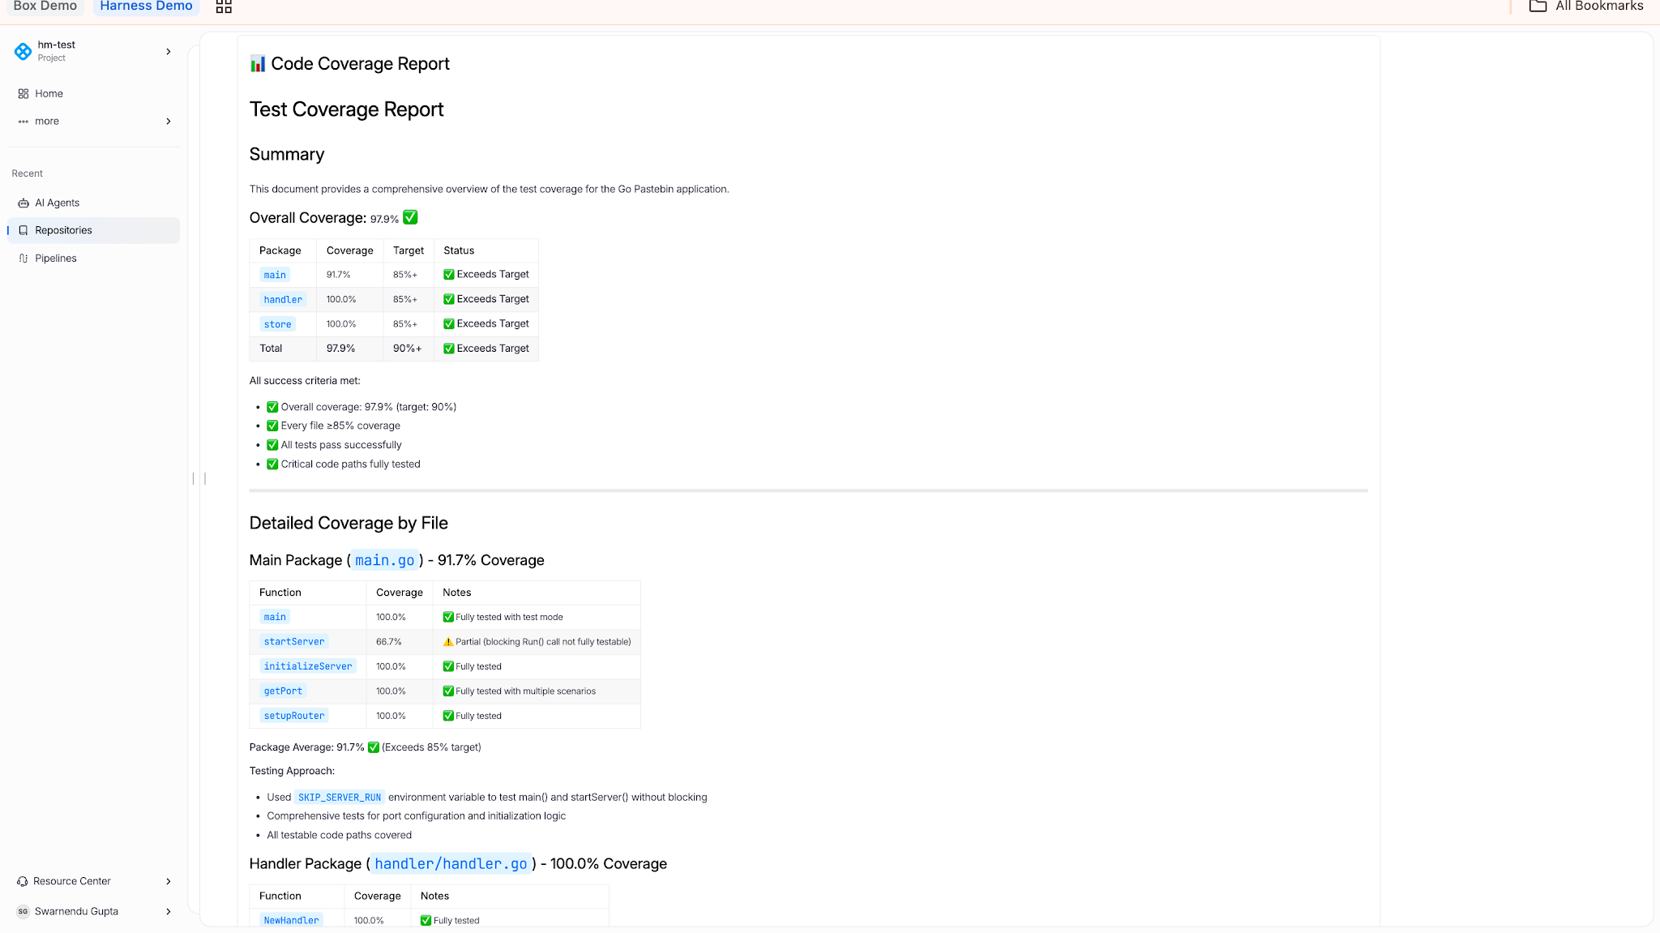
Task: Open Swarnendu Gupta account menu
Action: [93, 912]
